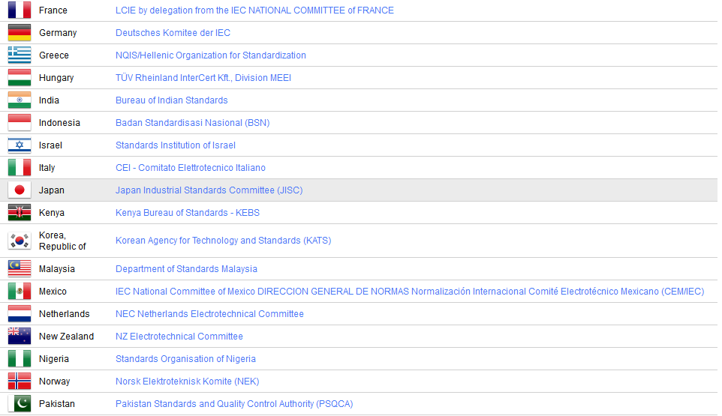Click the Greece flag icon
Screen dimensions: 722x416
click(x=20, y=55)
